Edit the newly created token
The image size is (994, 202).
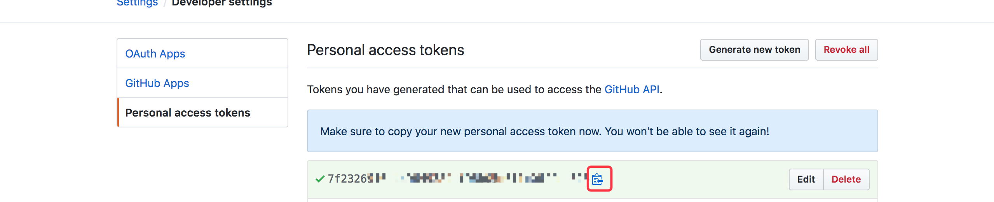coord(806,179)
